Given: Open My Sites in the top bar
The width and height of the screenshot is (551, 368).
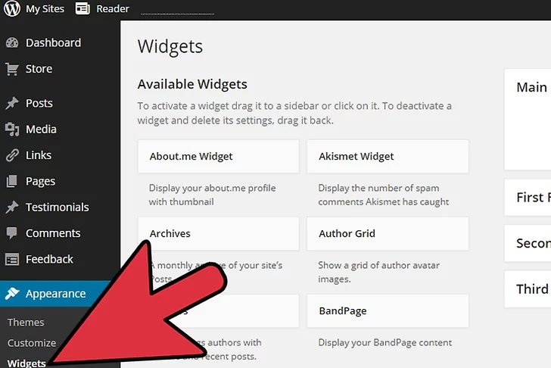Looking at the screenshot, I should pos(45,8).
